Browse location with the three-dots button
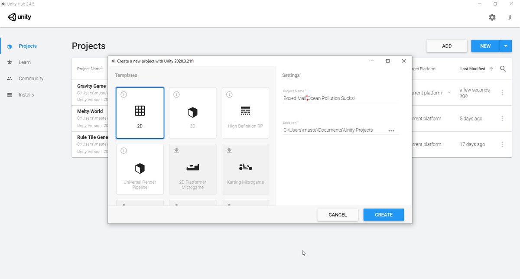This screenshot has height=279, width=520. click(x=391, y=130)
